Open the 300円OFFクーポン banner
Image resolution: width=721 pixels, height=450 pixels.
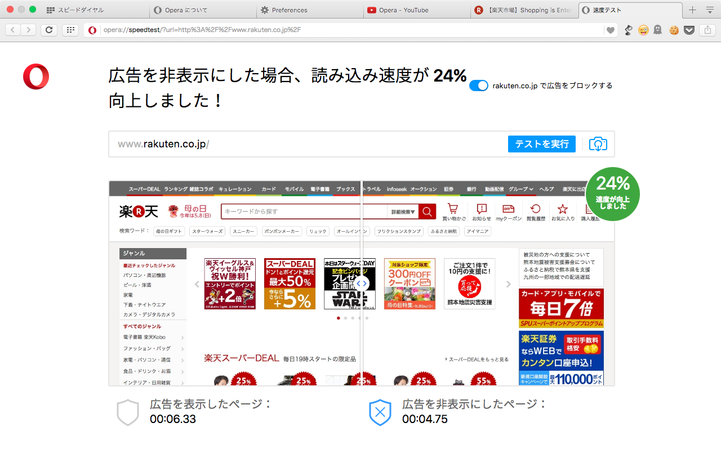point(410,284)
